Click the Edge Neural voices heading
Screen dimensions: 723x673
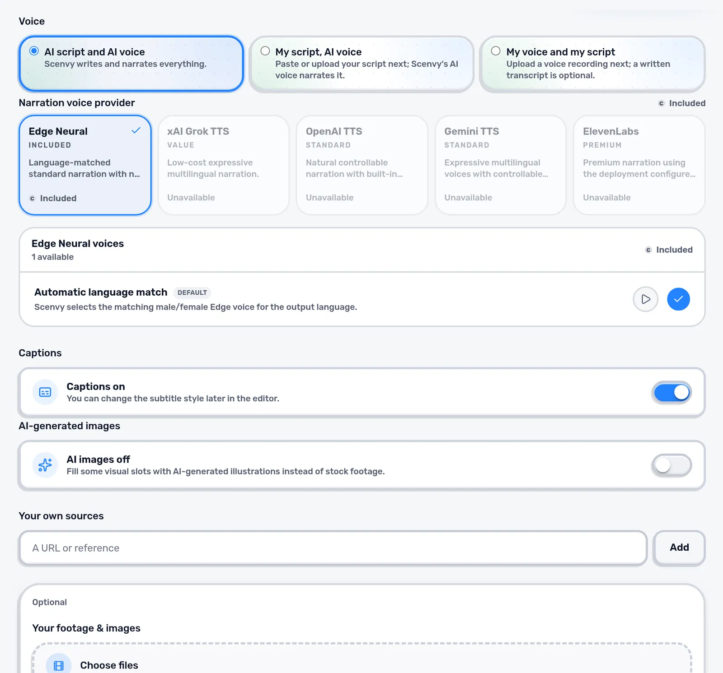pyautogui.click(x=78, y=244)
